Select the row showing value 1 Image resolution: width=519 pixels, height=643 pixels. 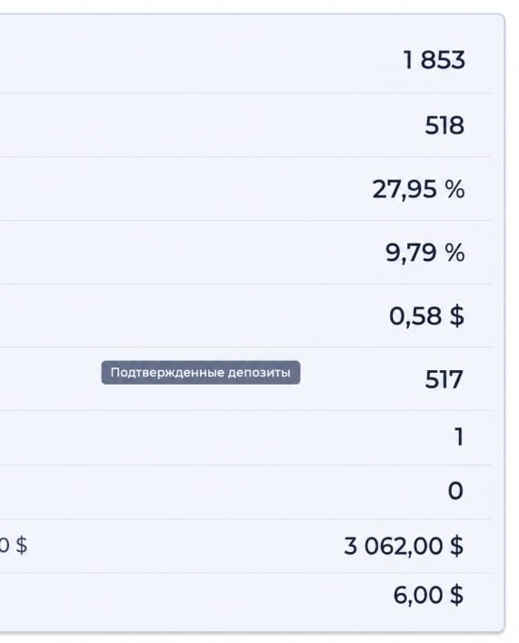[245, 437]
